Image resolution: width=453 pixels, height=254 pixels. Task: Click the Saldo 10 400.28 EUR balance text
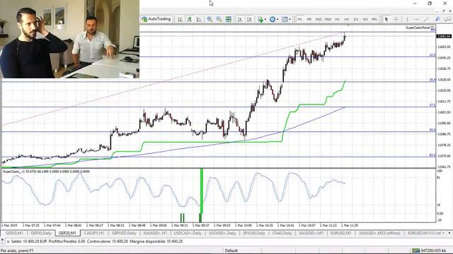[x=29, y=241]
